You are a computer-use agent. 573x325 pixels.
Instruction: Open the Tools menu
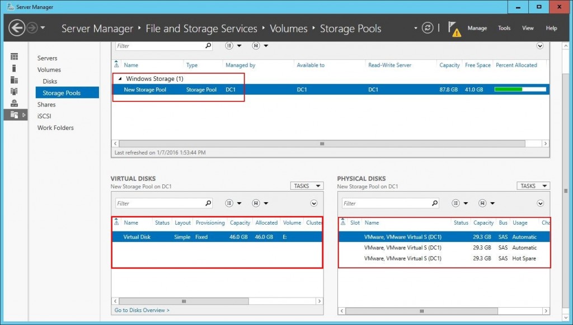504,27
